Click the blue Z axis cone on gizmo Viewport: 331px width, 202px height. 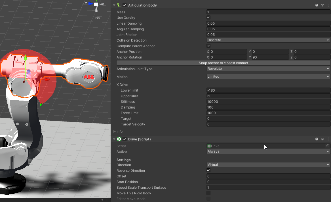click(90, 4)
